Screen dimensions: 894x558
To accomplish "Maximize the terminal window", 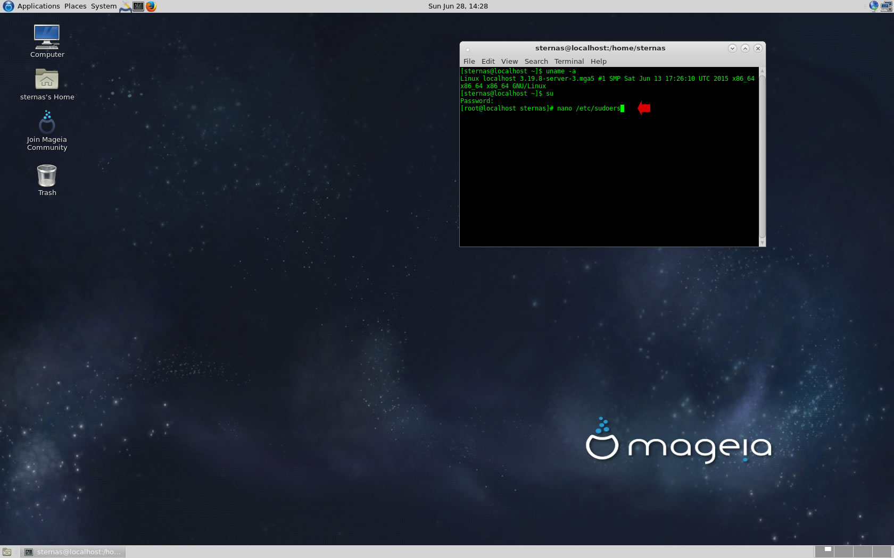I will coord(745,48).
